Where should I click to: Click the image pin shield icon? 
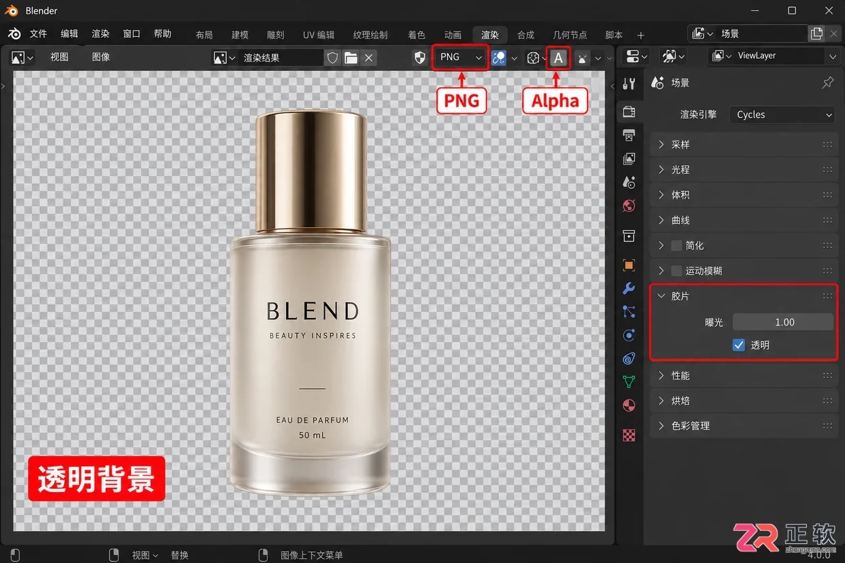(x=420, y=58)
